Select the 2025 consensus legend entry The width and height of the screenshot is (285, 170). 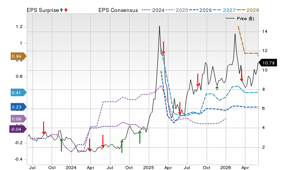(177, 10)
